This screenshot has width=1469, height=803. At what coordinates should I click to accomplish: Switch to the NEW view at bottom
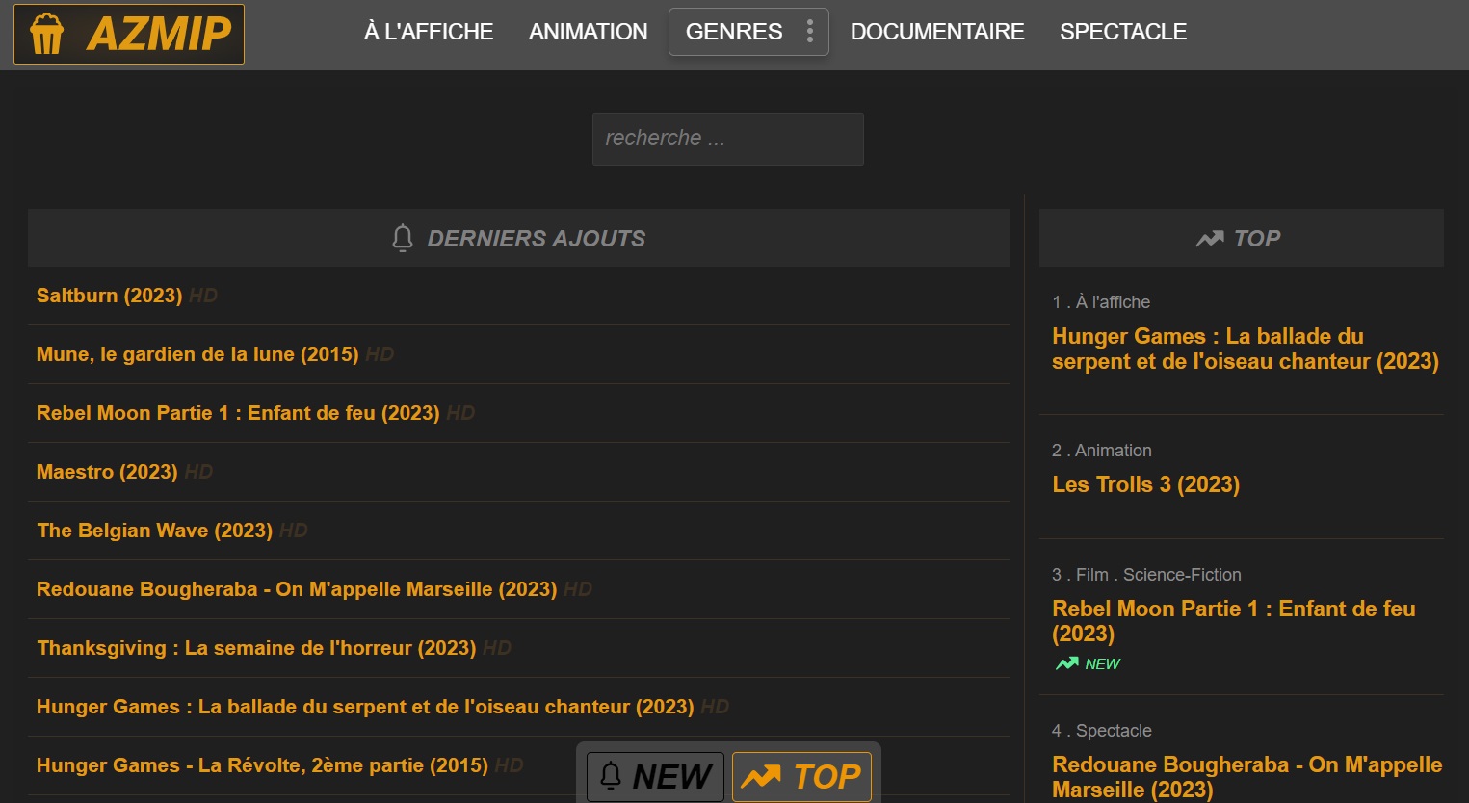click(653, 775)
